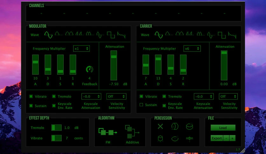Viewport: 266px width, 154px height.
Task: Open Carrier Velocity Sensitivity dropdown
Action: [x=228, y=96]
